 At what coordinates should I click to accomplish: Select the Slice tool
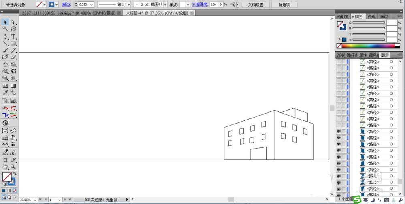[x=13, y=160]
